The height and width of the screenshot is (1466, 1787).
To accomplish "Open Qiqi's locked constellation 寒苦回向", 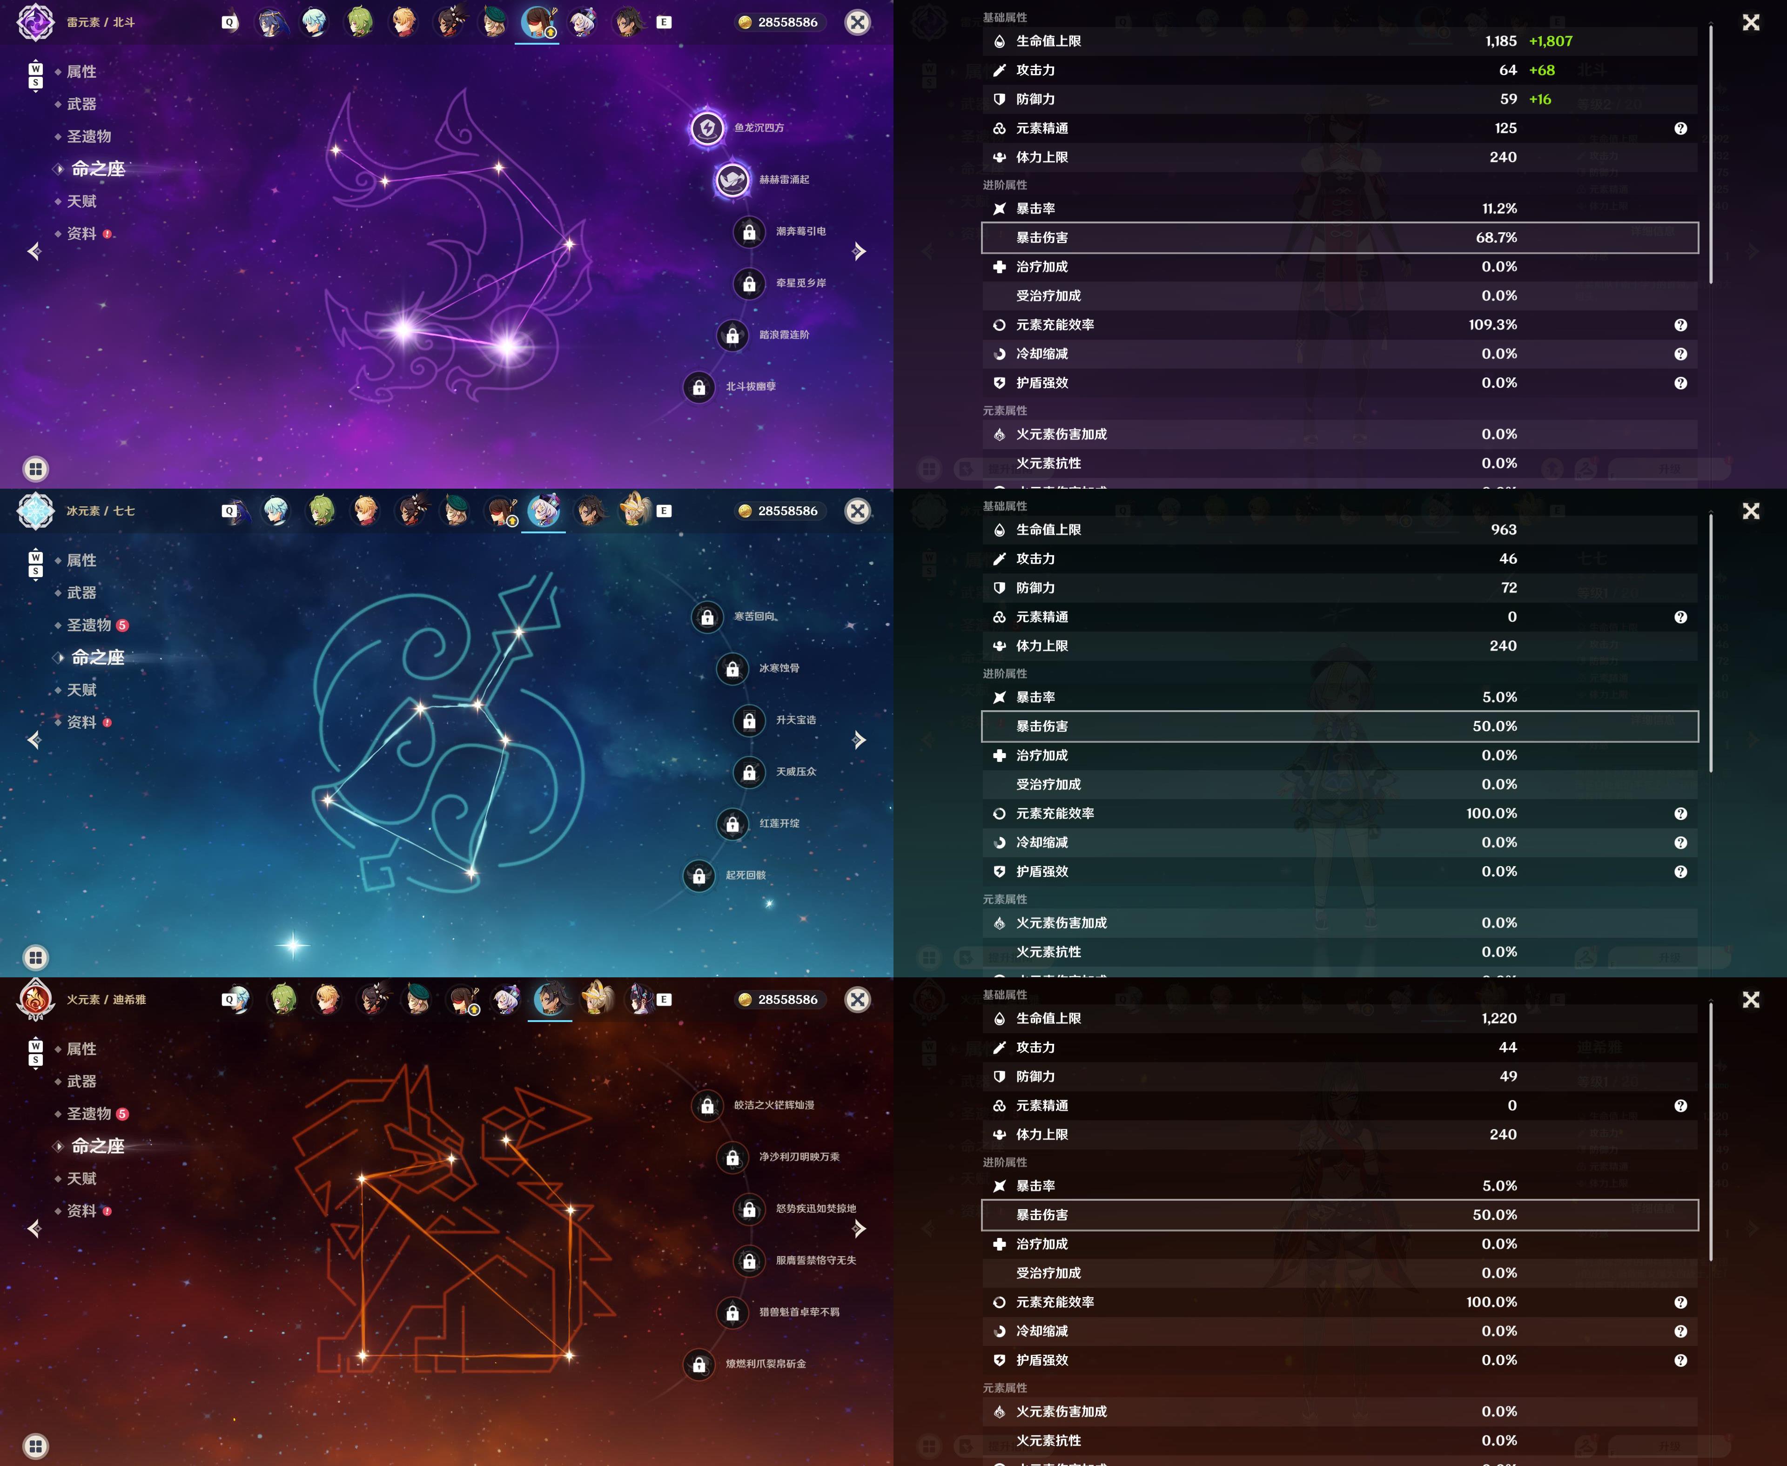I will (708, 617).
